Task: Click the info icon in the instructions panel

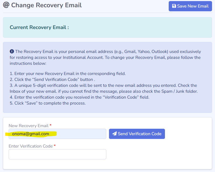Action: tap(12, 51)
